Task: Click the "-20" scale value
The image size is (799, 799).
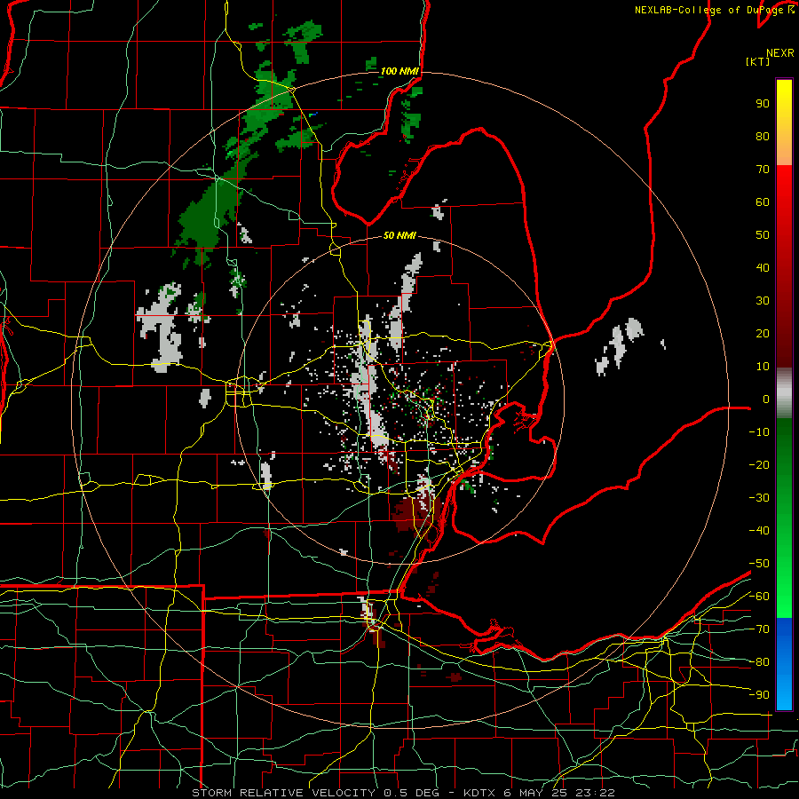Action: (x=759, y=464)
